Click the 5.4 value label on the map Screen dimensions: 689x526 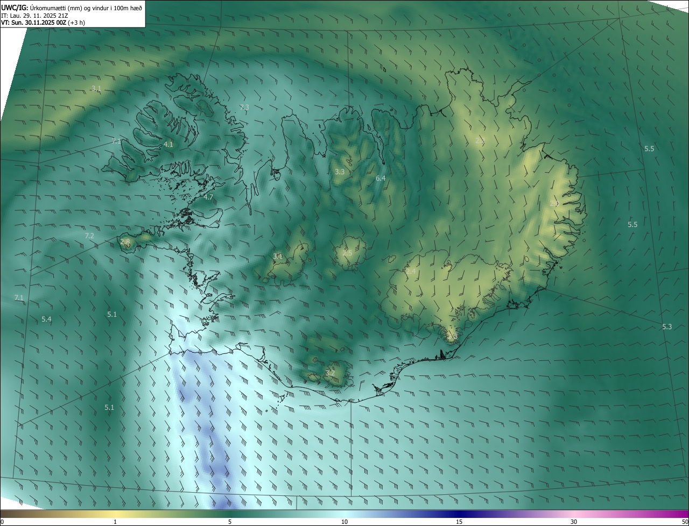click(47, 319)
